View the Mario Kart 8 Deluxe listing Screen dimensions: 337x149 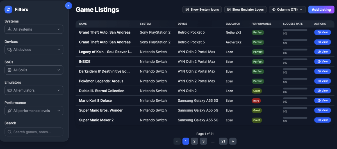(x=322, y=100)
